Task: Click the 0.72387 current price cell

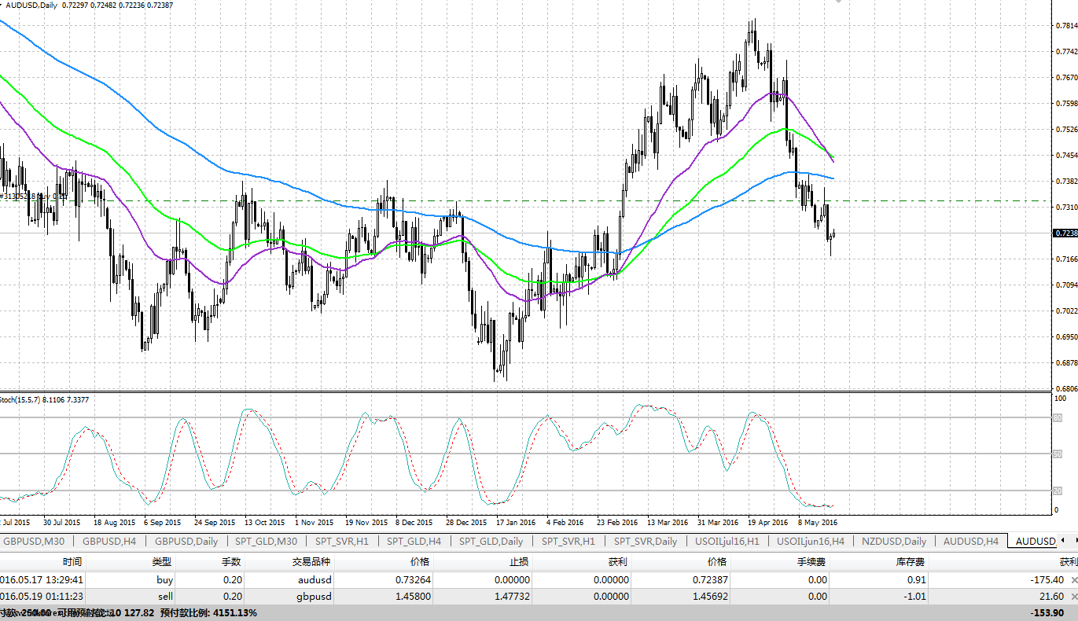Action: tap(709, 580)
